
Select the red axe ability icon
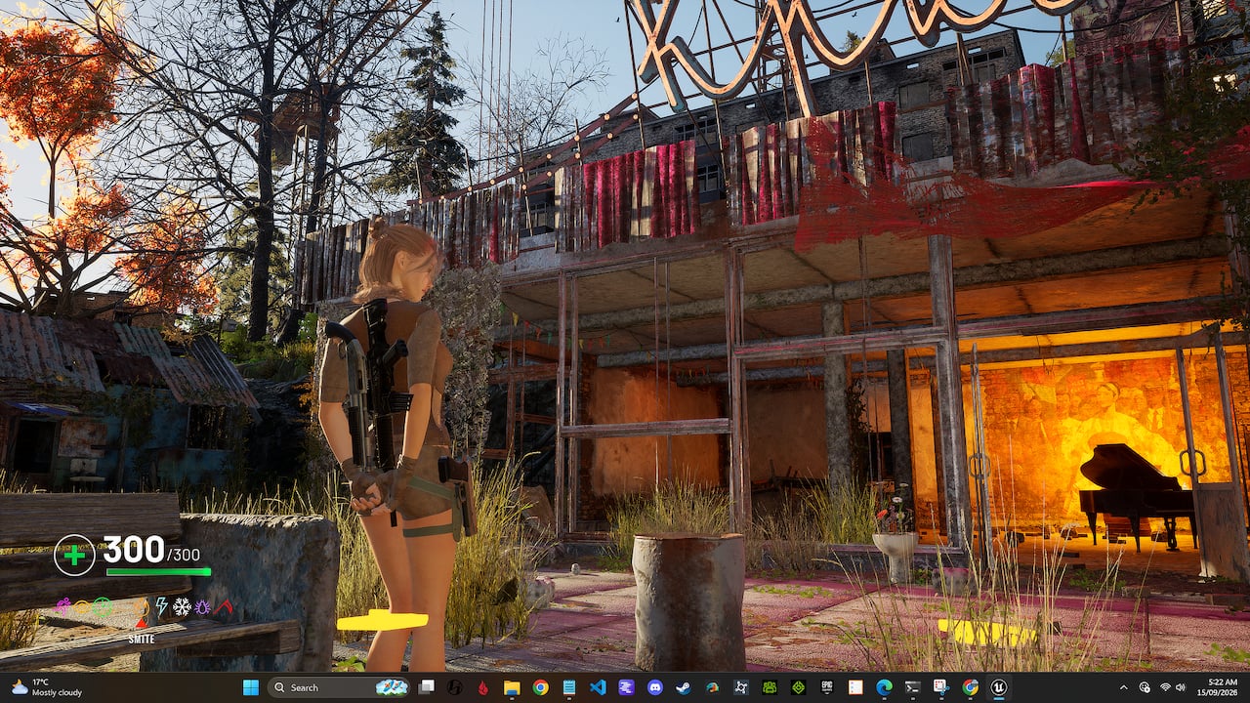pyautogui.click(x=224, y=606)
